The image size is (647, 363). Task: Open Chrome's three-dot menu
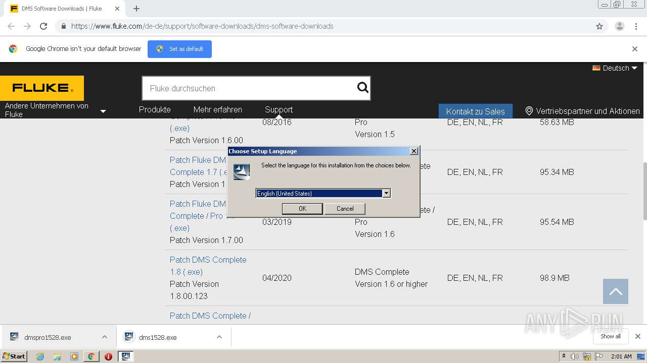636,26
